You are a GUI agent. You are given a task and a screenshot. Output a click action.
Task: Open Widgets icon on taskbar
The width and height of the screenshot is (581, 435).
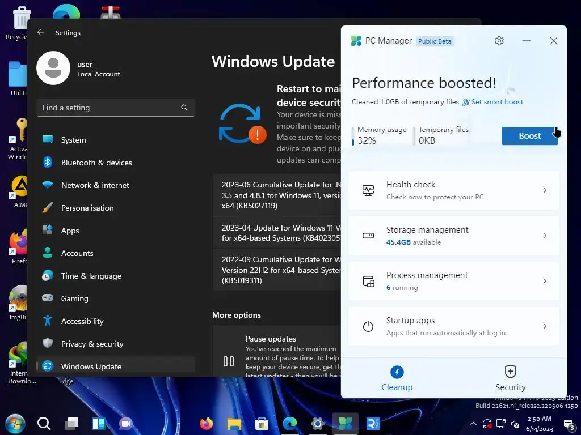click(x=99, y=423)
